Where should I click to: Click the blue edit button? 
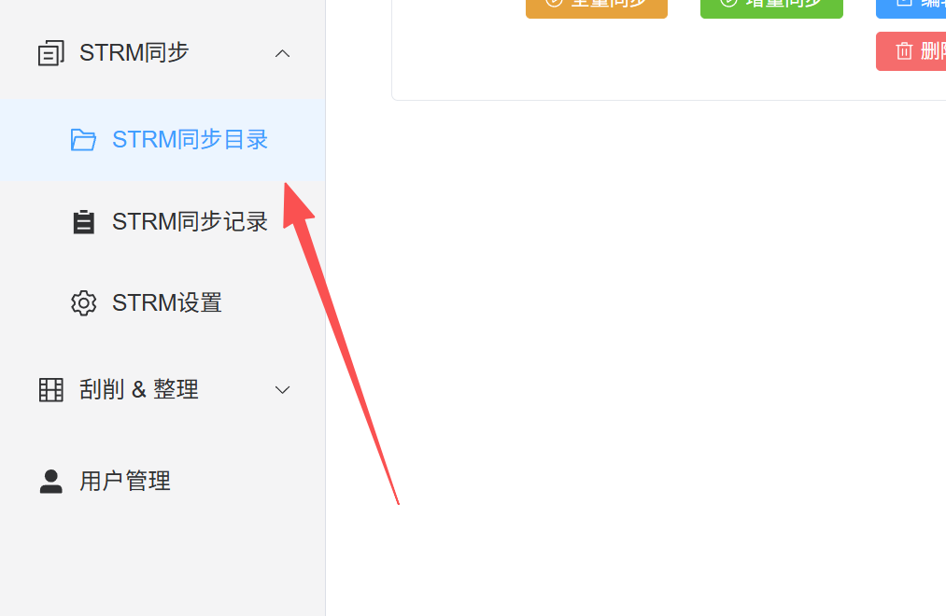pyautogui.click(x=911, y=7)
